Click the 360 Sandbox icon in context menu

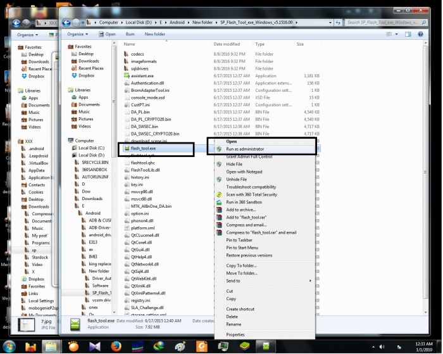coord(219,202)
